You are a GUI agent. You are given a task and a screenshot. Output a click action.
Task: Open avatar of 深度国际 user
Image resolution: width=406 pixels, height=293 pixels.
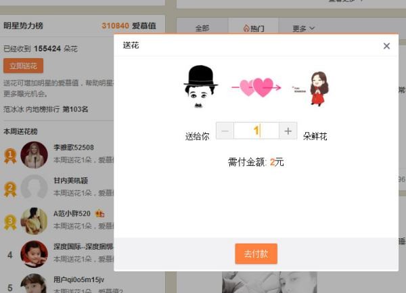[34, 254]
